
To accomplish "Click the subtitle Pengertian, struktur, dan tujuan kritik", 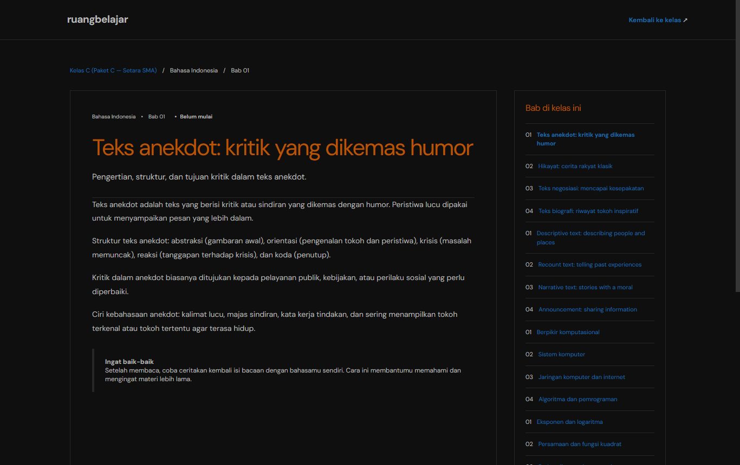I will [x=199, y=177].
